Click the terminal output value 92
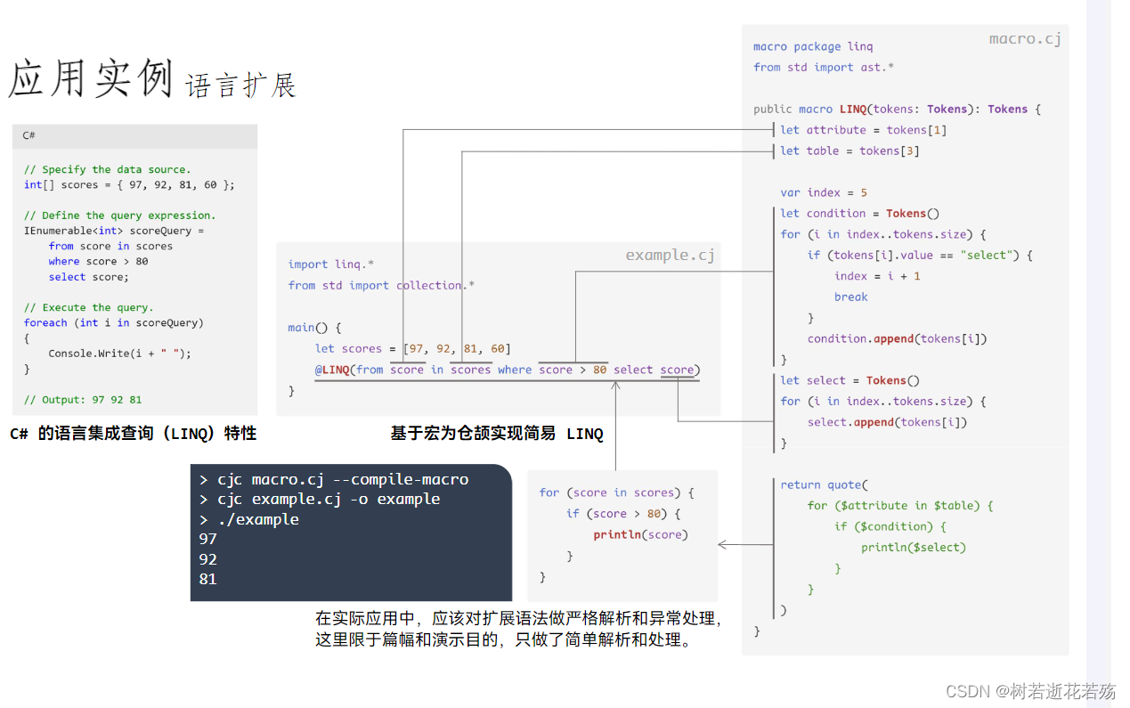 [x=208, y=559]
